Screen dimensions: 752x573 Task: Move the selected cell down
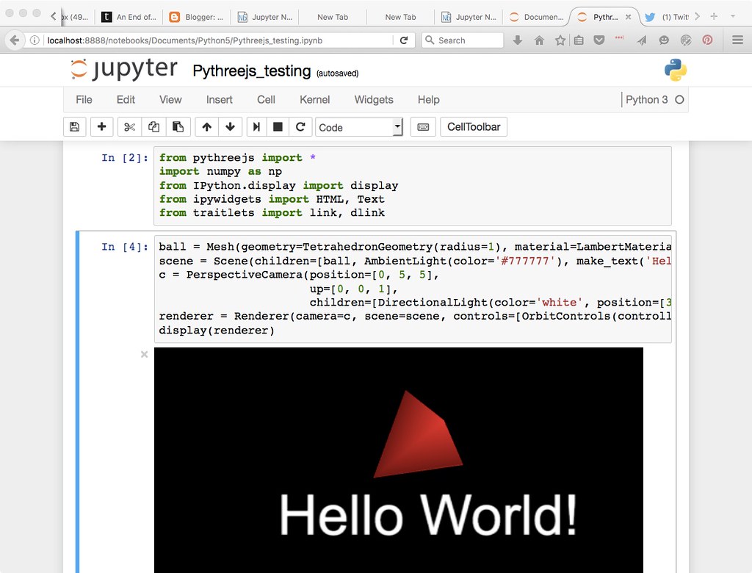(230, 126)
